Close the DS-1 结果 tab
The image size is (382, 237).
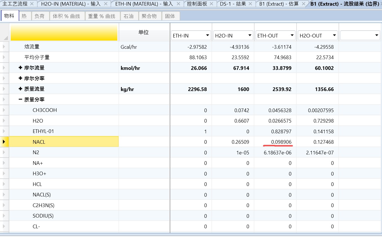coord(251,4)
